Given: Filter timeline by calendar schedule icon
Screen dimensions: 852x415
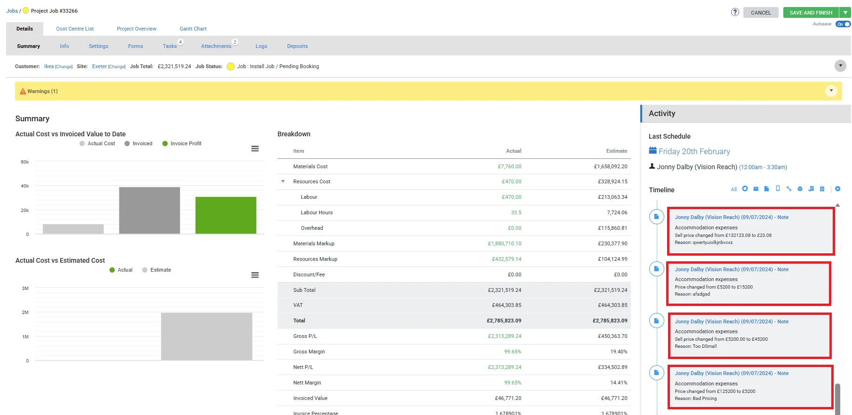Looking at the screenshot, I should [x=756, y=189].
